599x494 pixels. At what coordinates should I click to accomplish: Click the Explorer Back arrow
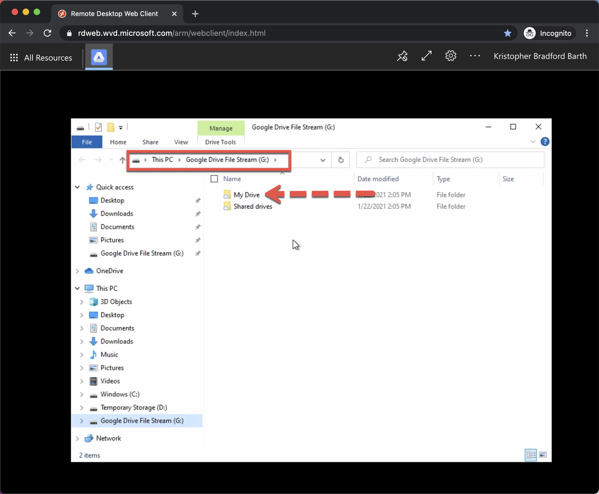pyautogui.click(x=82, y=160)
